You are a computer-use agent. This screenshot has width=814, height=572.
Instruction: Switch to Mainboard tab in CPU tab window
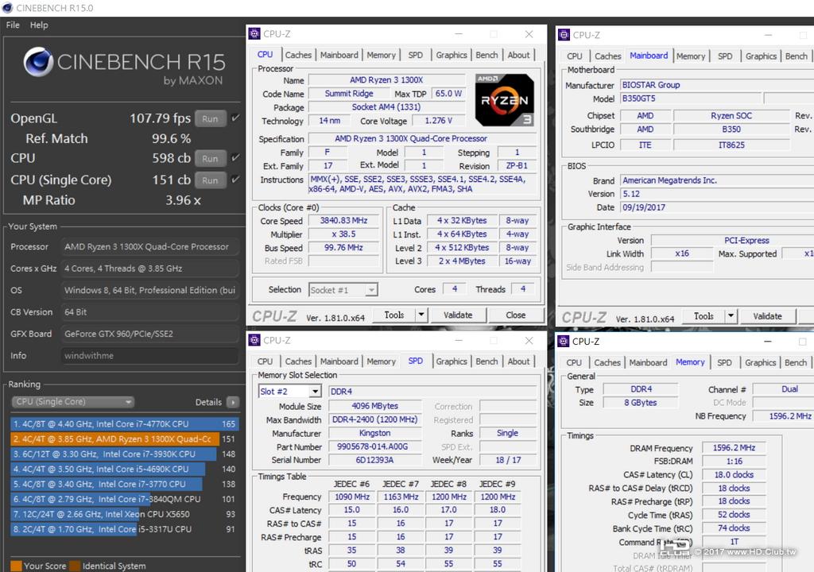(x=339, y=55)
